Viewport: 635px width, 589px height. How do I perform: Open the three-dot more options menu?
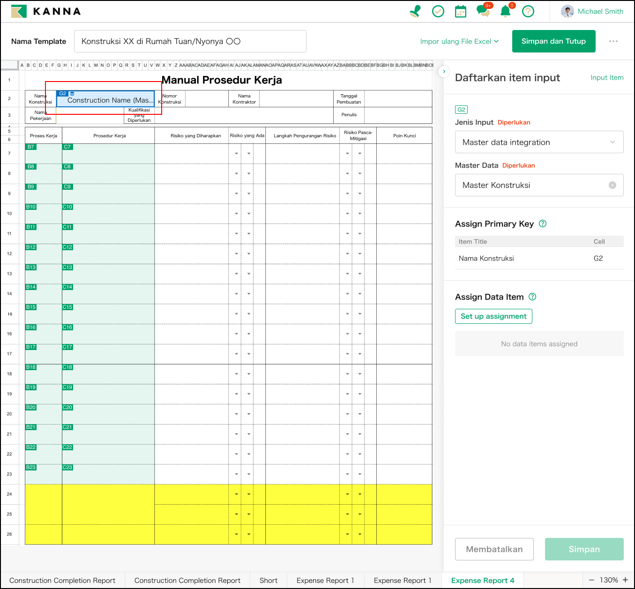tap(613, 41)
